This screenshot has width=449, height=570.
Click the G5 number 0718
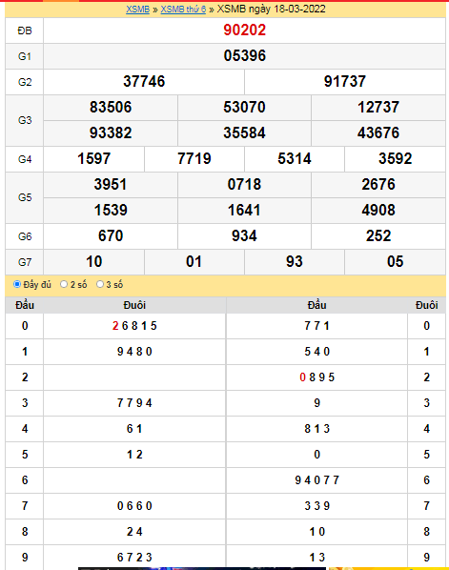(x=244, y=185)
